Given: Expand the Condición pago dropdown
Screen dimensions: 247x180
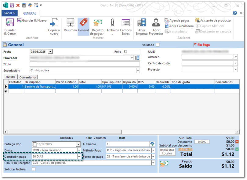Looking at the screenshot, I should click(x=79, y=157).
